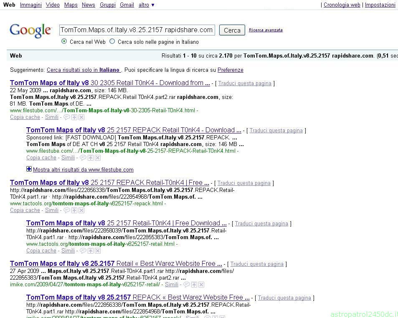Screen dimensions: 398x318
Task: Select the bold Web item in top navigation
Action: tap(9, 5)
